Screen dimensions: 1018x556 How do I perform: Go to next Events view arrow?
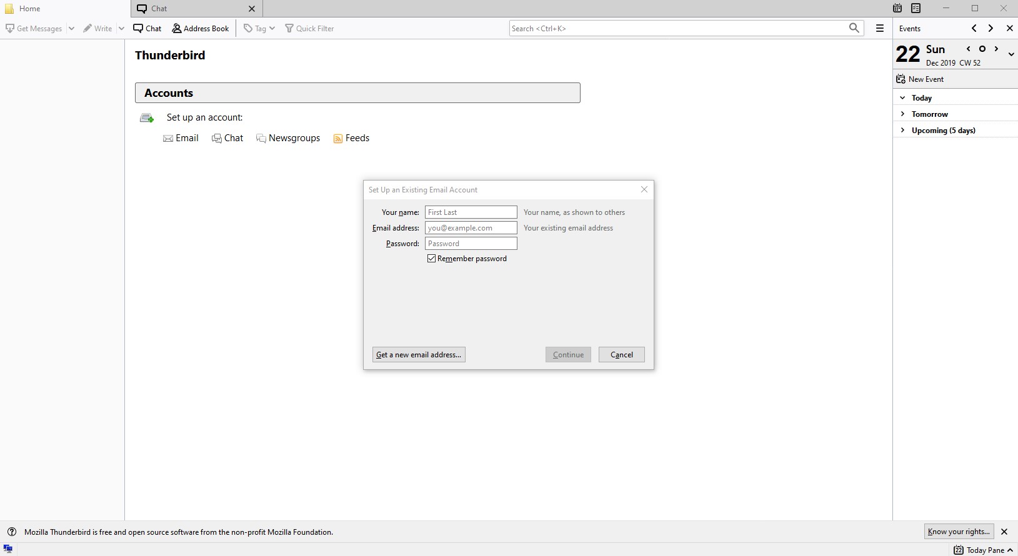point(991,28)
